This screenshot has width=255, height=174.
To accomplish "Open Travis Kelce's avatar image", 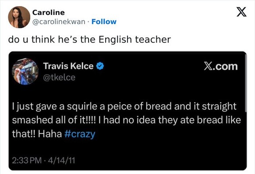I will pos(25,71).
